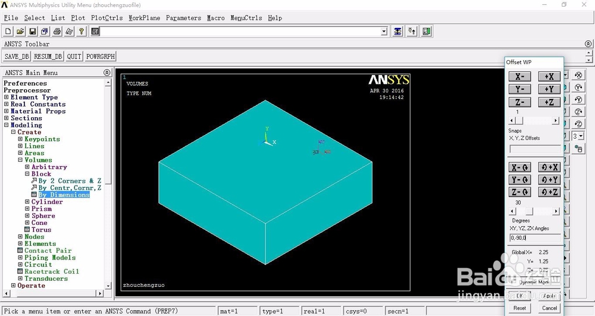Offset working plane with +Y button

click(x=549, y=89)
